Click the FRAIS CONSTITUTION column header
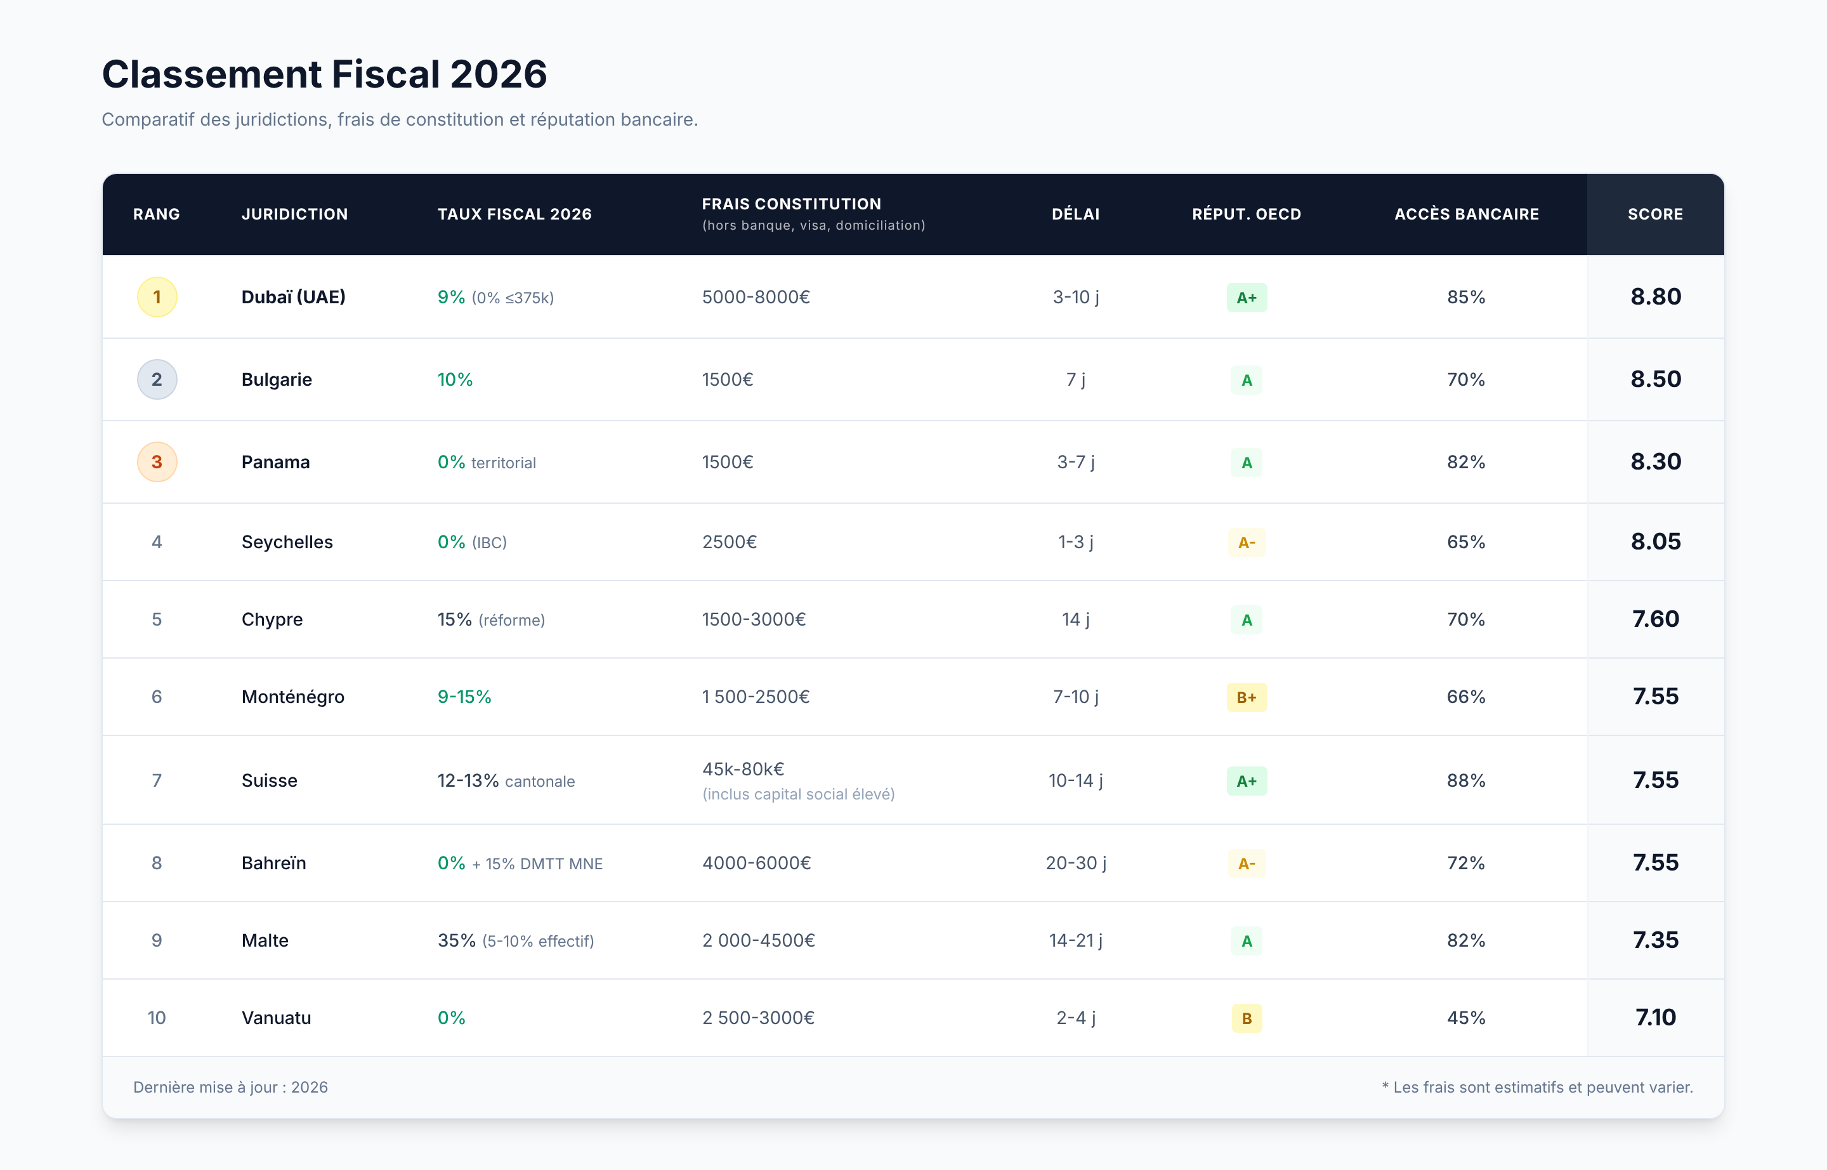Image resolution: width=1827 pixels, height=1170 pixels. point(791,204)
